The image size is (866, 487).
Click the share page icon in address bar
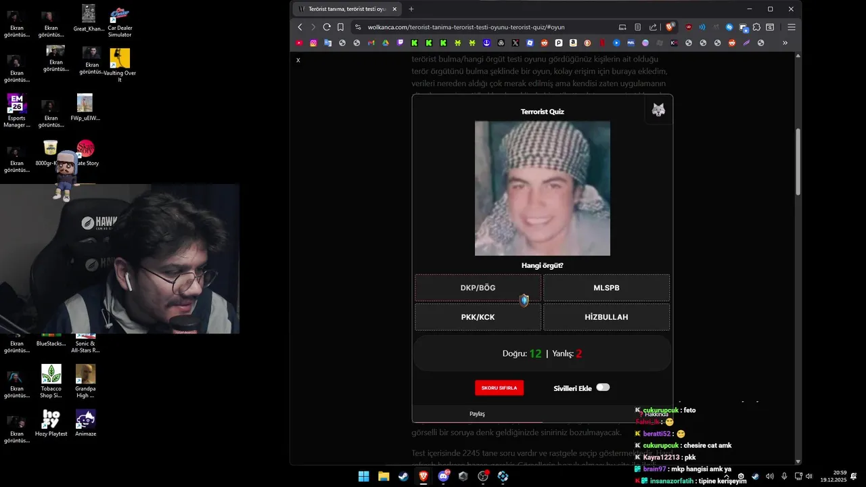click(653, 27)
